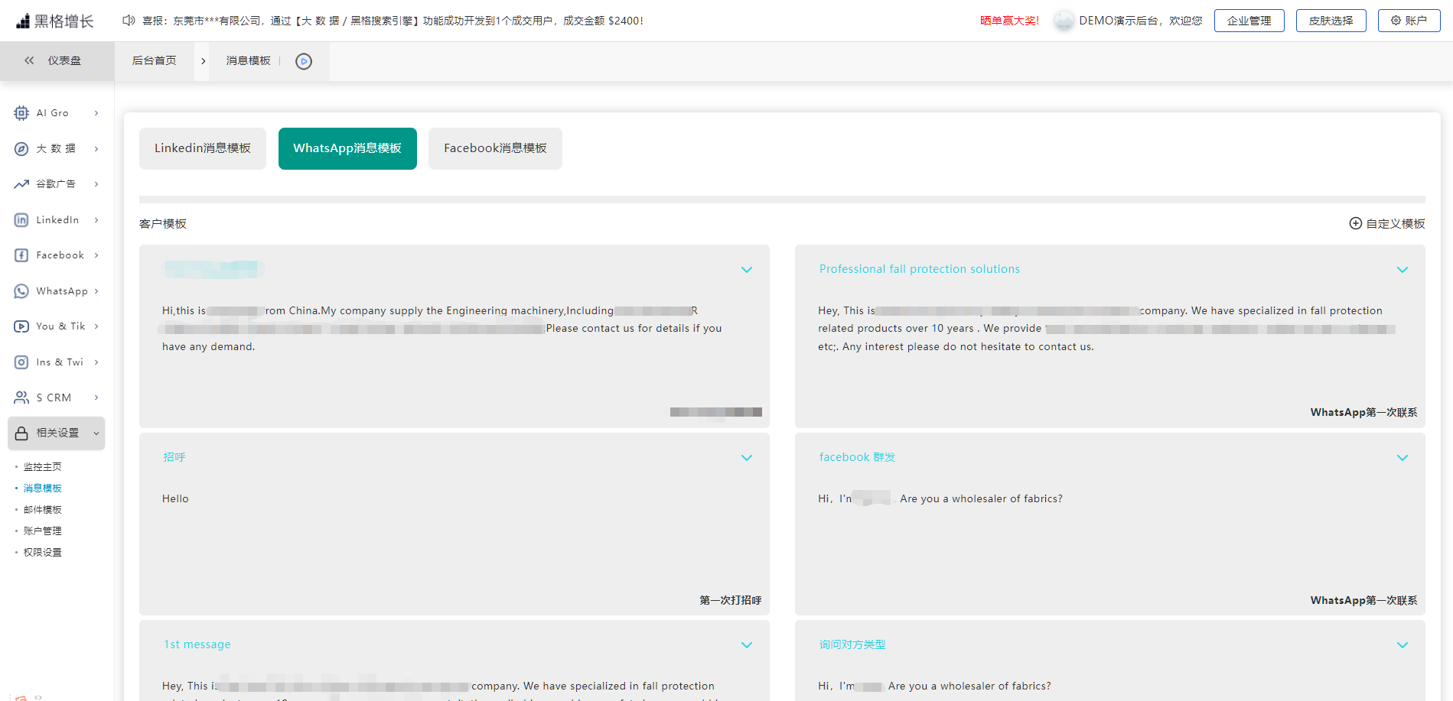Screen dimensions: 1453x701
Task: Click the WhatsApp icon in sidebar
Action: 21,291
